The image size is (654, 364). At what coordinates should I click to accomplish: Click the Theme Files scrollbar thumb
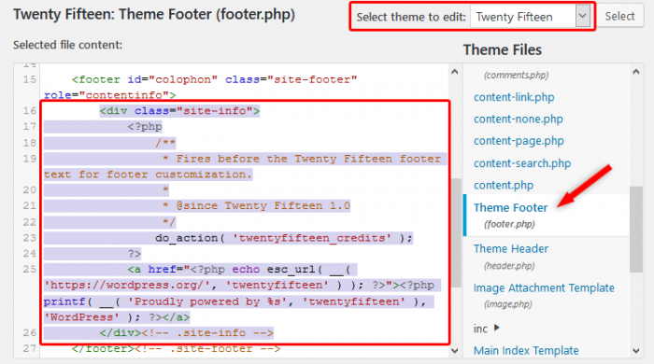(635, 229)
